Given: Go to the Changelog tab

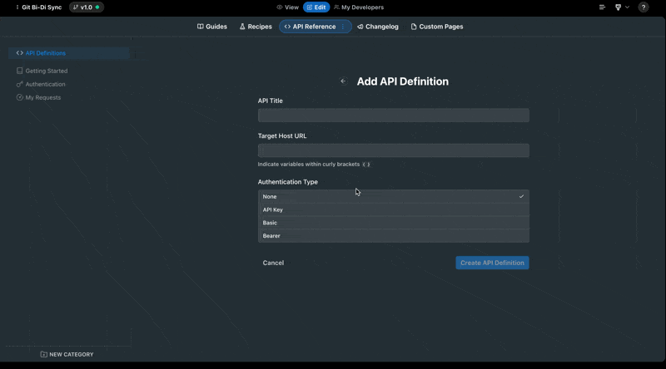Looking at the screenshot, I should click(x=378, y=27).
